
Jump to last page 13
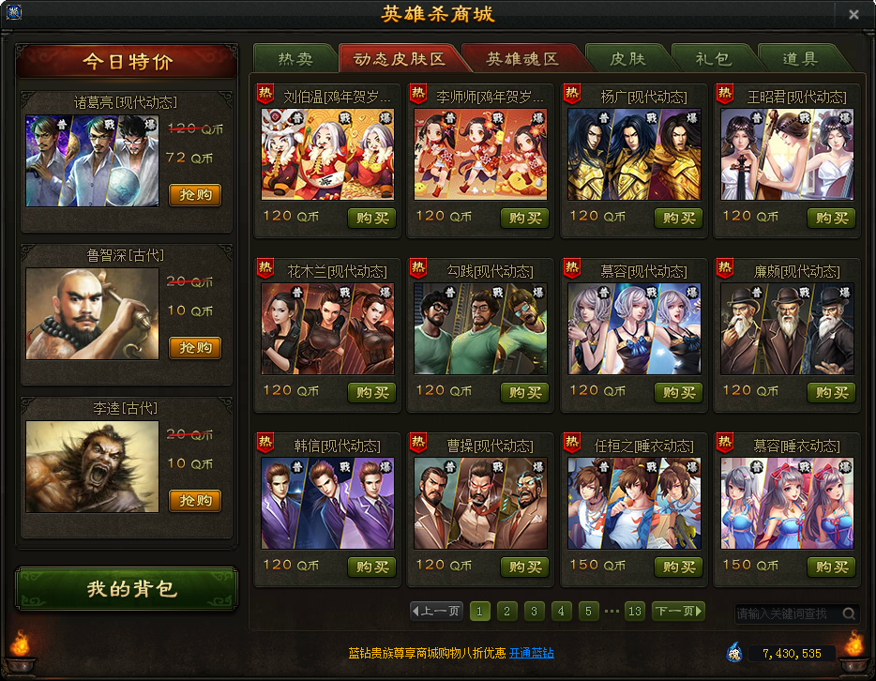(x=635, y=612)
